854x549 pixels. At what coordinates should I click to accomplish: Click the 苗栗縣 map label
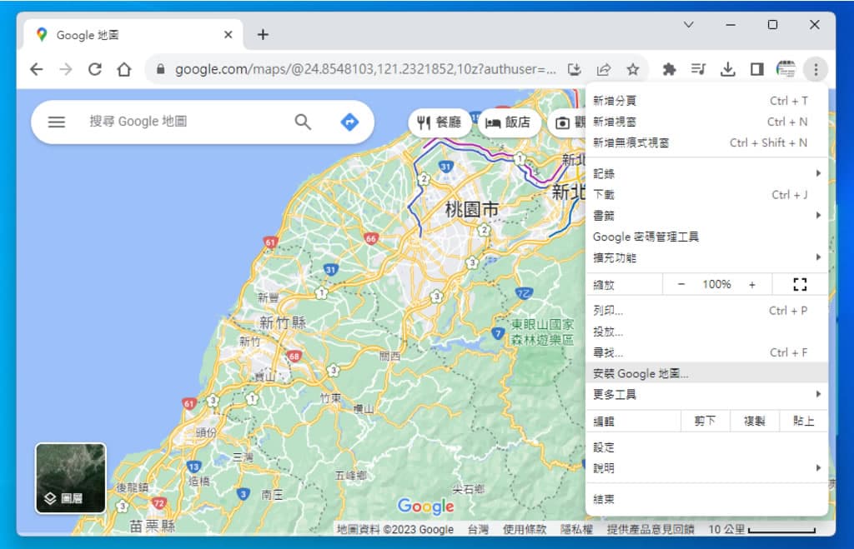[152, 527]
